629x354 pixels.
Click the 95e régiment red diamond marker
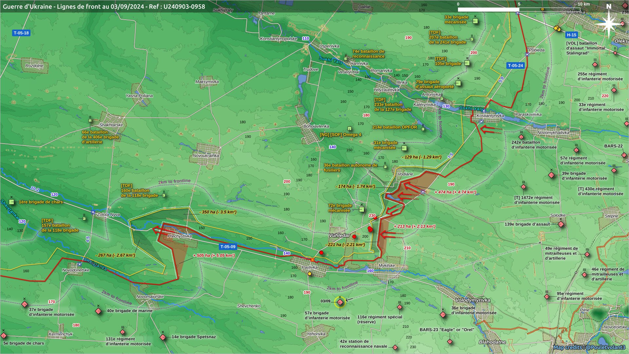click(546, 297)
